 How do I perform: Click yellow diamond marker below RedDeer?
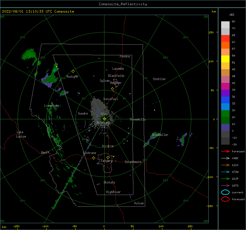(x=112, y=89)
